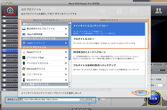The image size is (167, 110).
Task: Select フルタイトルをMKV形式へバックアップ profile
Action: [108, 69]
